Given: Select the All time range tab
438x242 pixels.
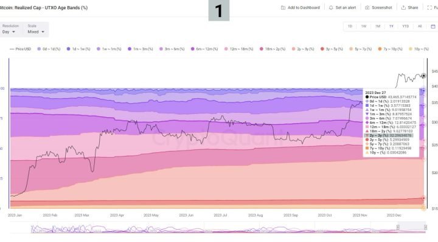Looking at the screenshot, I should 420,27.
